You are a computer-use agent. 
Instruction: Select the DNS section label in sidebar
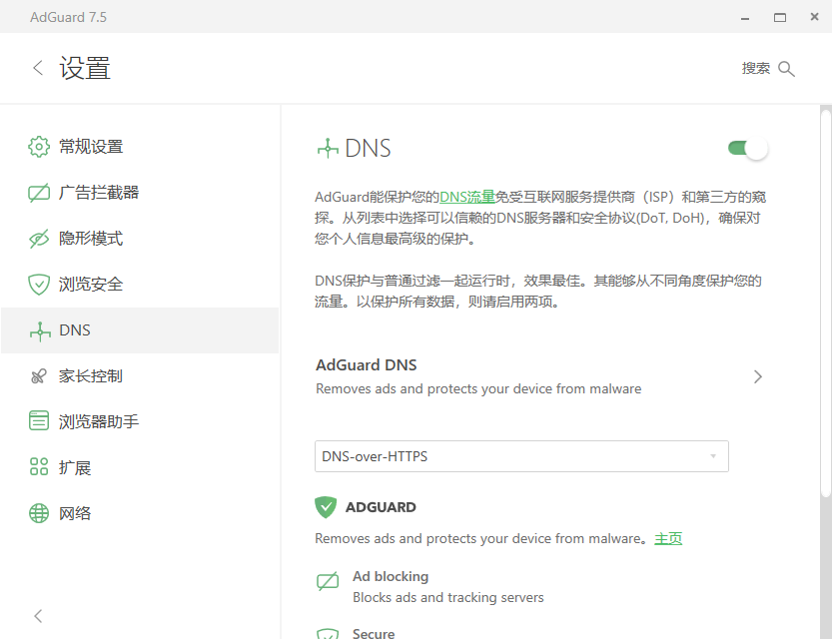pyautogui.click(x=75, y=330)
